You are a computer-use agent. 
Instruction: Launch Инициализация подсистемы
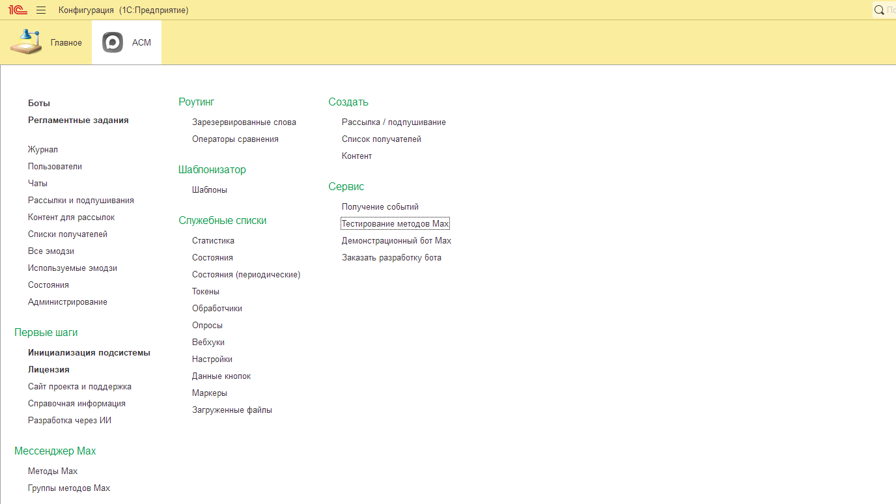(89, 353)
